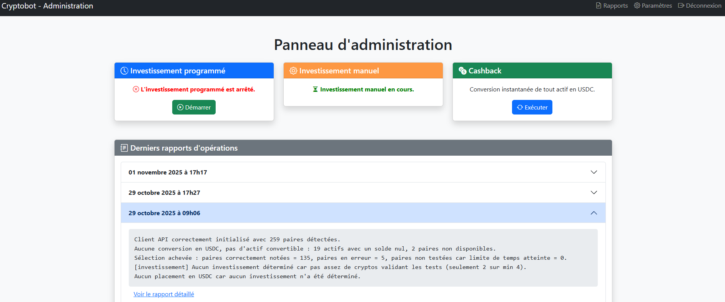725x302 pixels.
Task: Click the 29 octobre 2025 à 09h06 header
Action: pyautogui.click(x=165, y=213)
